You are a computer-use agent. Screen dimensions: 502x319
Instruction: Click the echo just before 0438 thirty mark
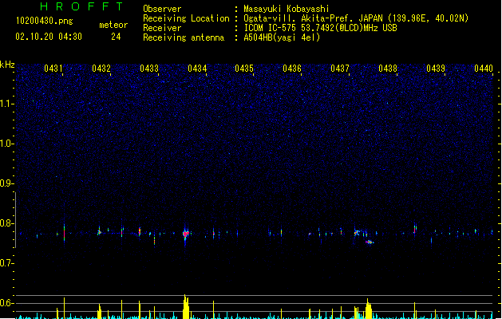coord(415,228)
